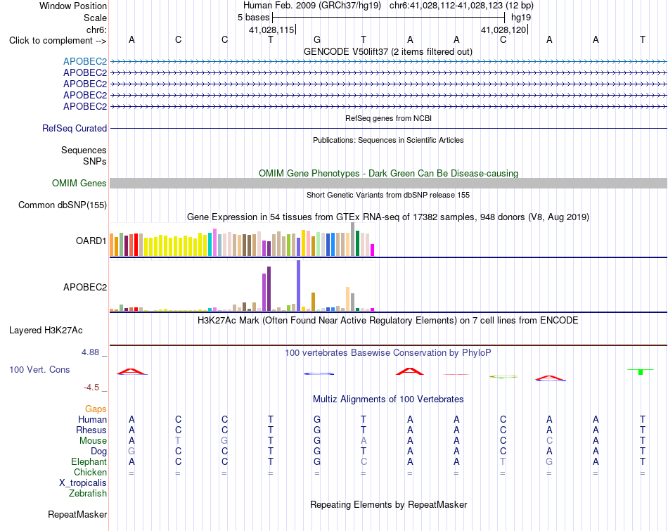Click 'RefSeq genes from NCBI' title
The height and width of the screenshot is (531, 668).
pyautogui.click(x=388, y=118)
